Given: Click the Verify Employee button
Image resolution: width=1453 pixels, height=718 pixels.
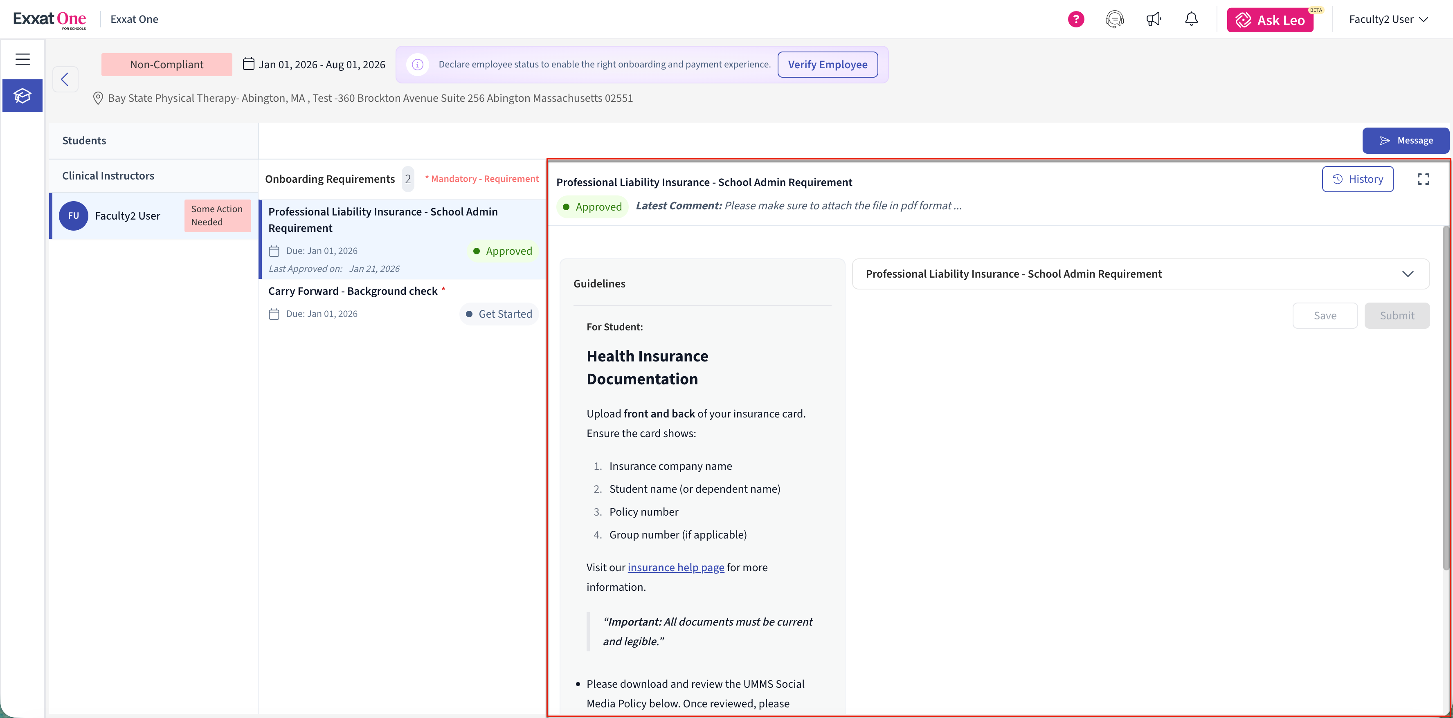Looking at the screenshot, I should point(827,64).
